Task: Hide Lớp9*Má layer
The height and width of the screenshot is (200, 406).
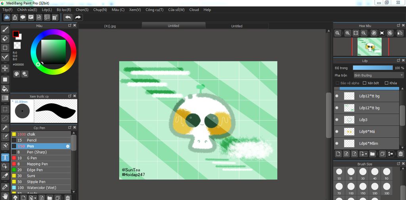Action: [x=337, y=132]
